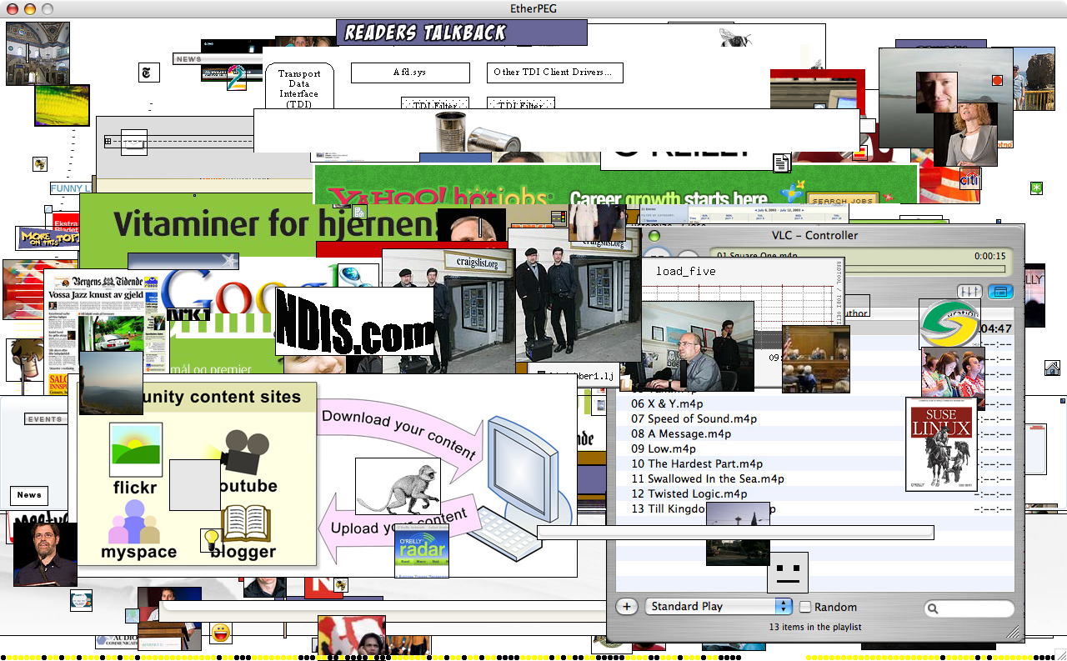Viewport: 1067px width, 661px height.
Task: Click the yellow smiley face icon
Action: pyautogui.click(x=221, y=633)
